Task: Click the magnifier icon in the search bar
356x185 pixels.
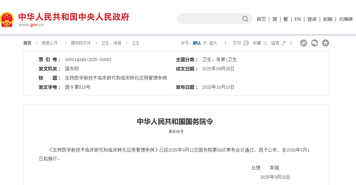Action: click(245, 19)
